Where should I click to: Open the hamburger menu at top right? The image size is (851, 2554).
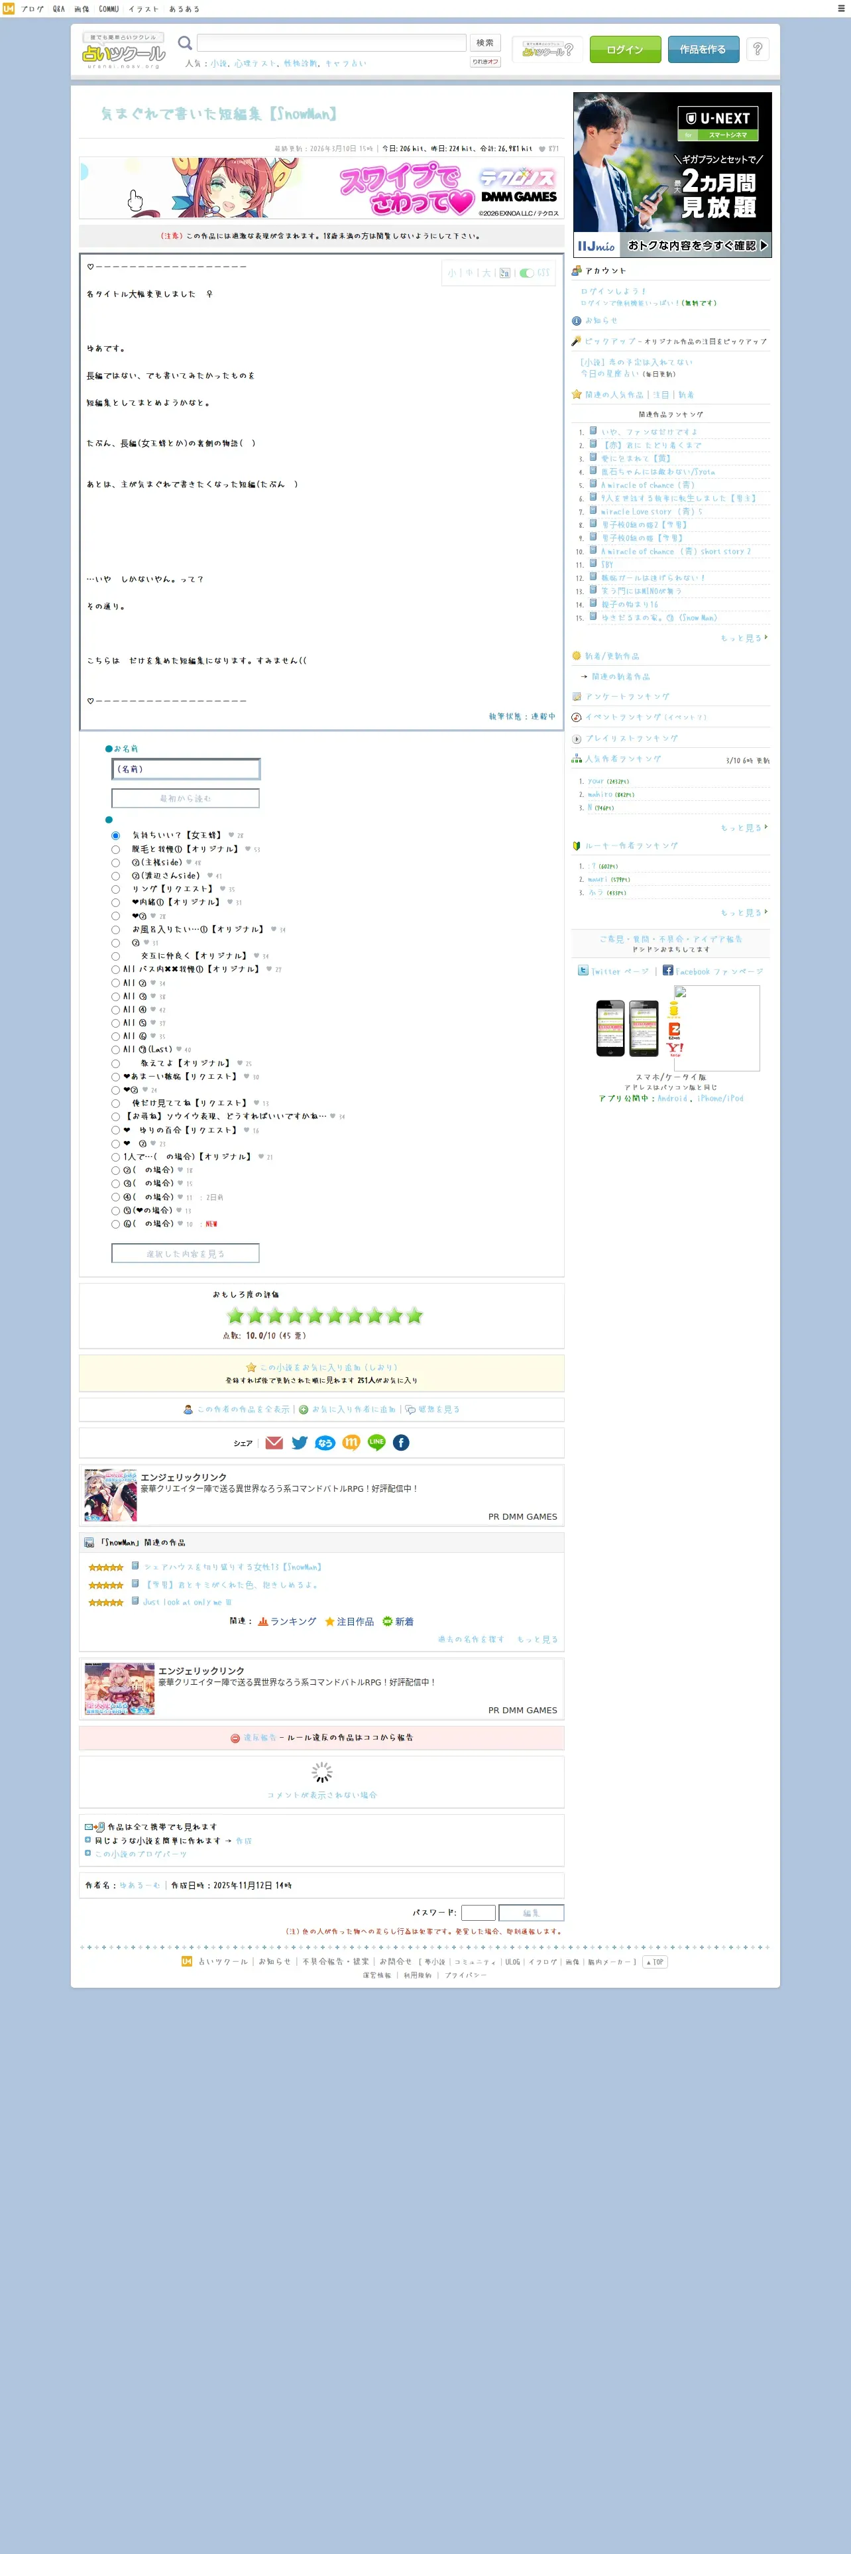841,8
